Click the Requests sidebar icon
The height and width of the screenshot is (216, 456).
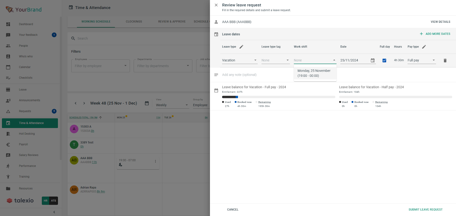(x=8, y=111)
